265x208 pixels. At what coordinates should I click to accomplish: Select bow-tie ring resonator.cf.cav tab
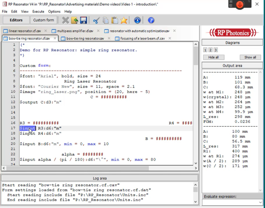[x=29, y=39]
